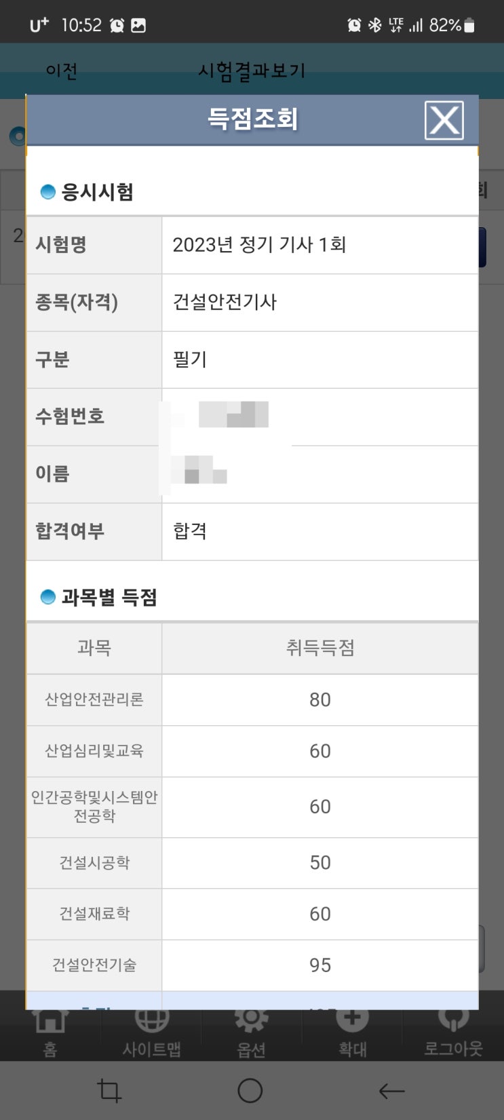Select the 건설안전기술 score 95 cell

tap(319, 965)
